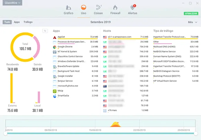Open the Coisas tab
Image resolution: width=201 pixels, height=140 pixels.
(98, 10)
